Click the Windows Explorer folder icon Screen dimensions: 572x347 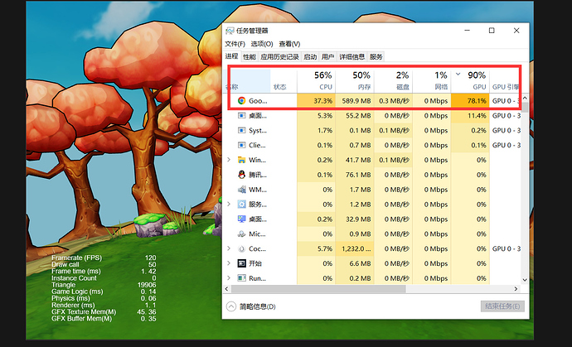[241, 160]
